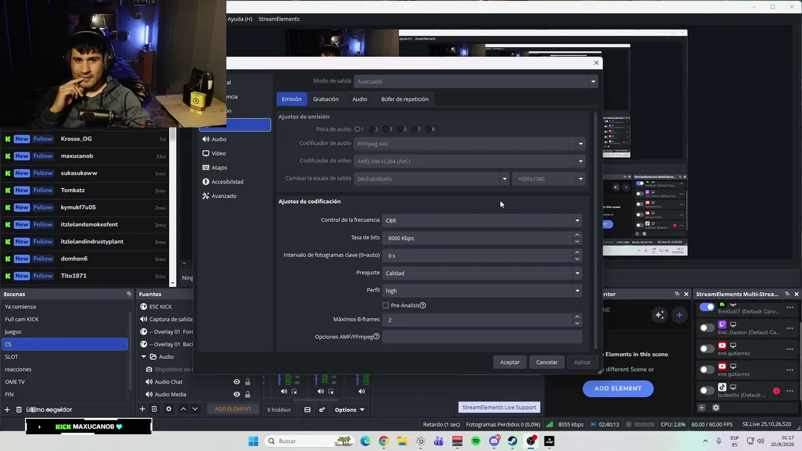Move source down with the down arrow

pos(195,409)
